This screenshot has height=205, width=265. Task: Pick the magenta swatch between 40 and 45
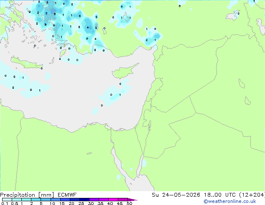(x=113, y=200)
